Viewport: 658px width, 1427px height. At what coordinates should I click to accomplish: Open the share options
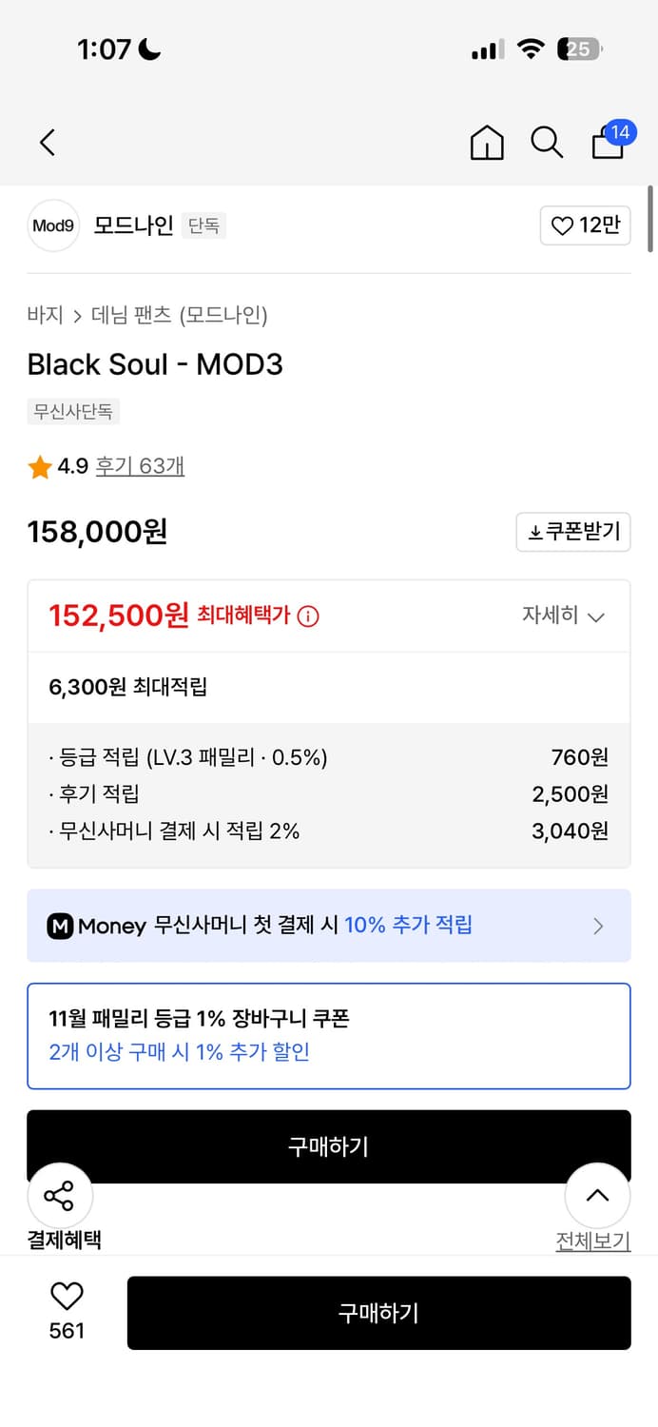[60, 1195]
